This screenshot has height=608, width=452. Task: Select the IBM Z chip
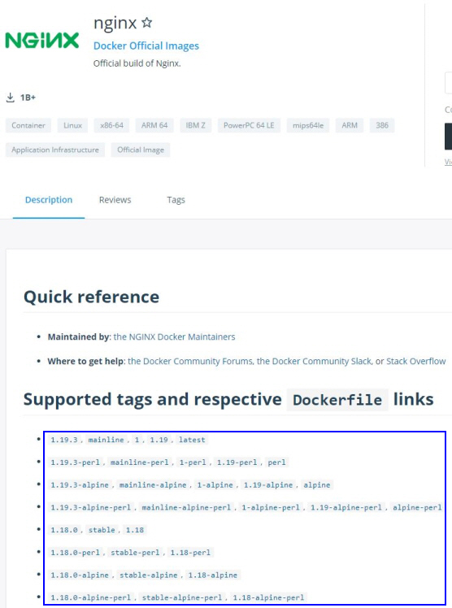(195, 125)
